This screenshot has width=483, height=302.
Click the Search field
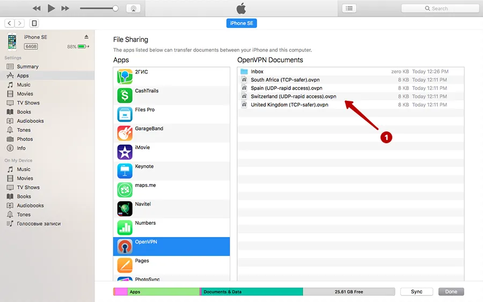click(x=440, y=8)
